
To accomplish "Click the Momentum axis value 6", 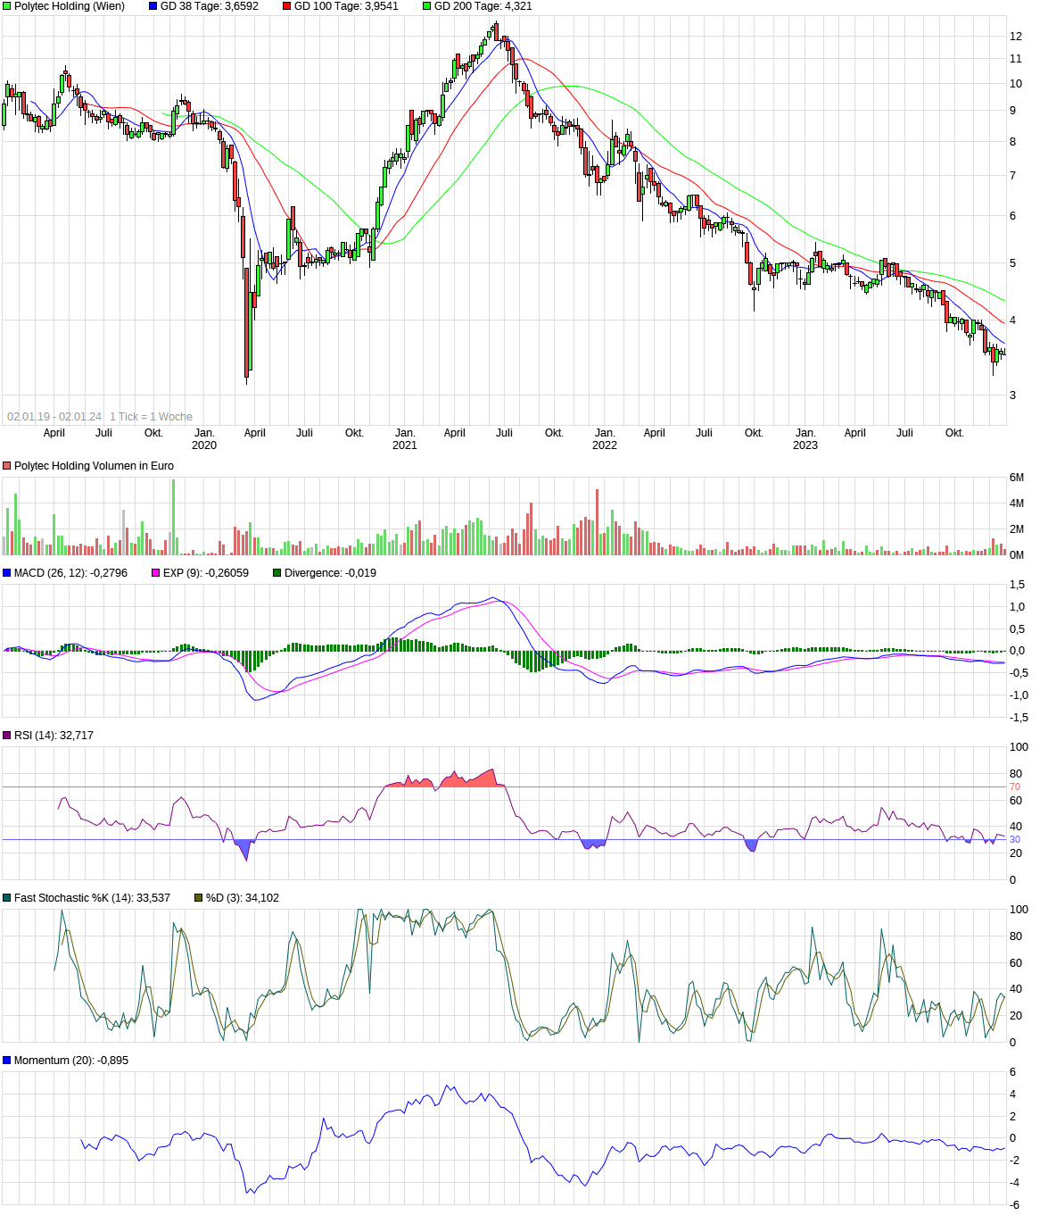I will (1012, 1072).
